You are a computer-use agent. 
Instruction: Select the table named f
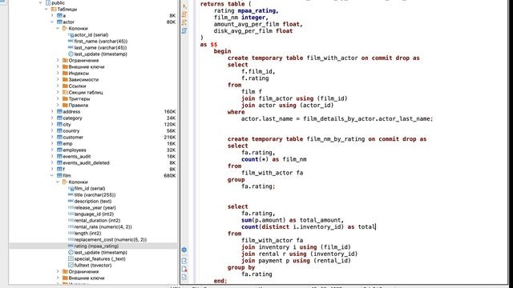tap(64, 169)
